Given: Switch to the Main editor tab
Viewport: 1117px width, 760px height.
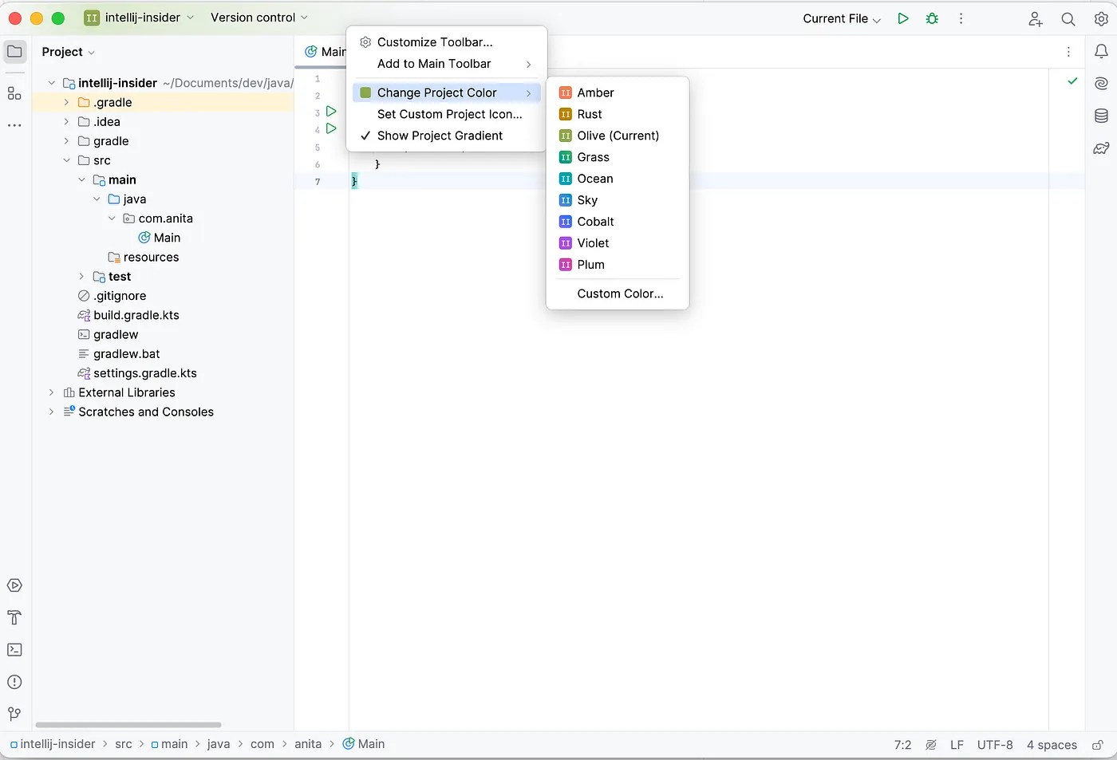Looking at the screenshot, I should tap(329, 51).
